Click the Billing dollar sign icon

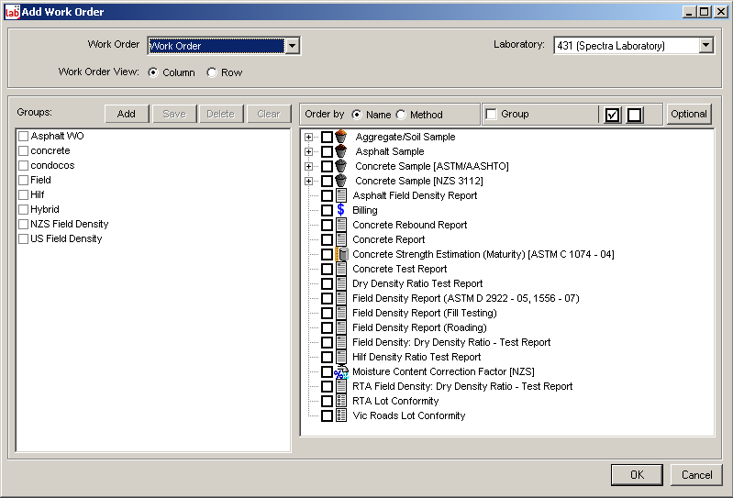tap(341, 210)
